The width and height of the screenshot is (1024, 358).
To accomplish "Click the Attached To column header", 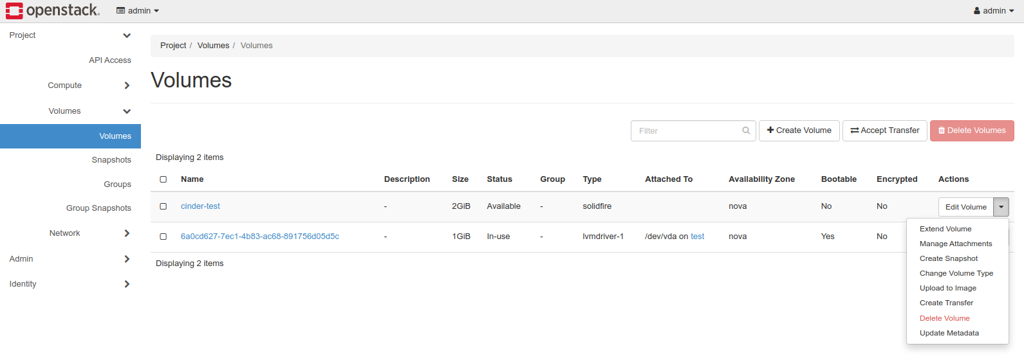I will tap(669, 179).
